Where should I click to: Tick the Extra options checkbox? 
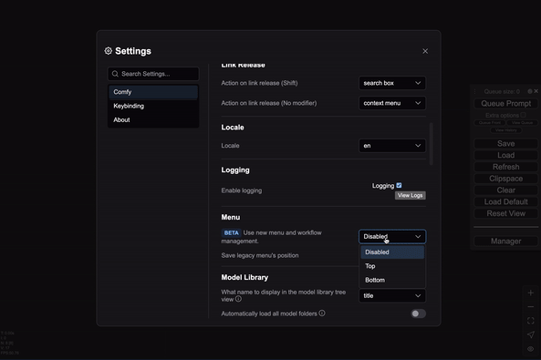[523, 115]
